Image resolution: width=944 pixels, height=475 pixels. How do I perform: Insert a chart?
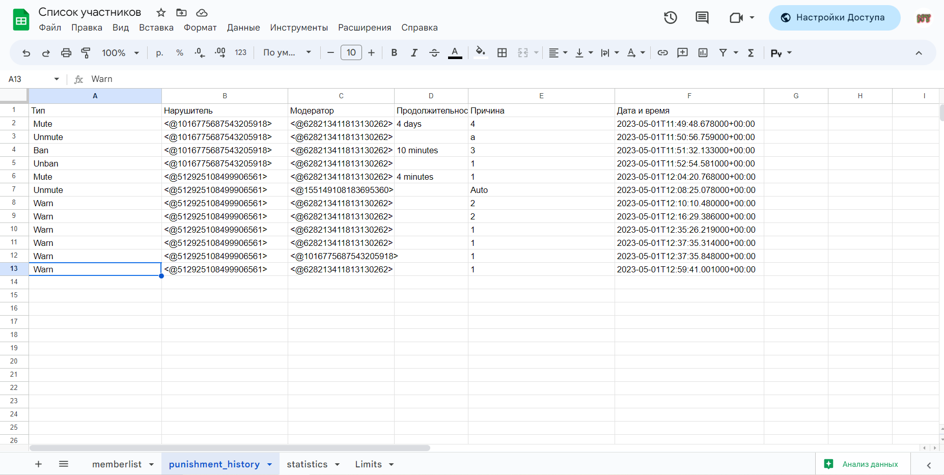[x=703, y=52]
